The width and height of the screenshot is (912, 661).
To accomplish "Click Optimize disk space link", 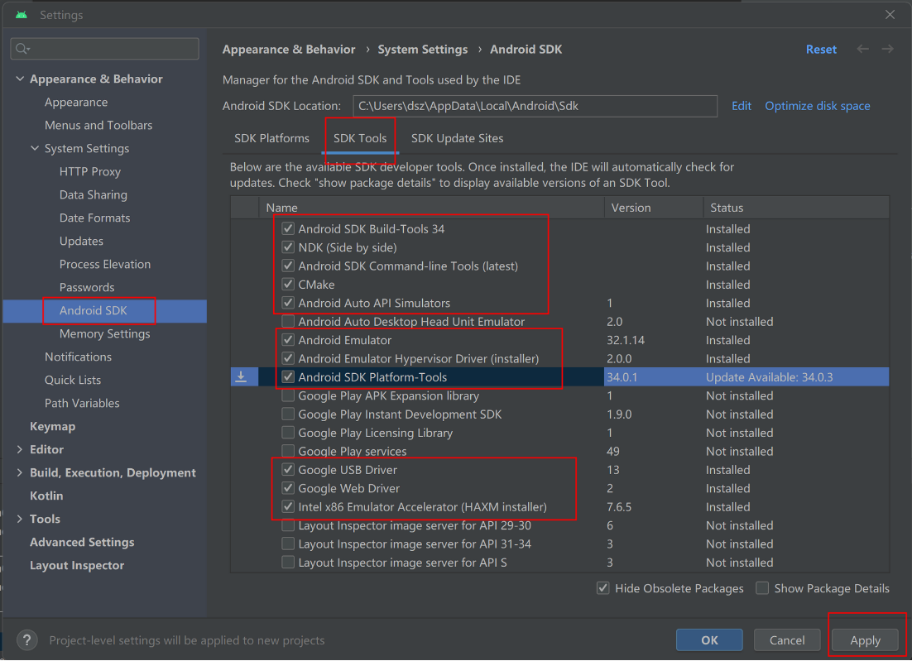I will [x=817, y=106].
